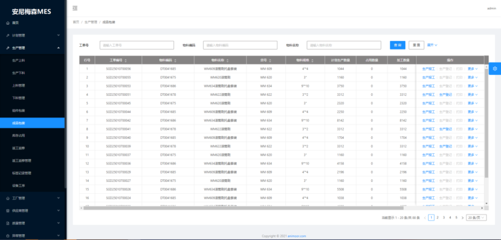
Task: Click the table's vertical scrollbar thumb
Action: point(486,123)
